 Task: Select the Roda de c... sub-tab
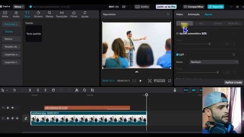(x=234, y=24)
